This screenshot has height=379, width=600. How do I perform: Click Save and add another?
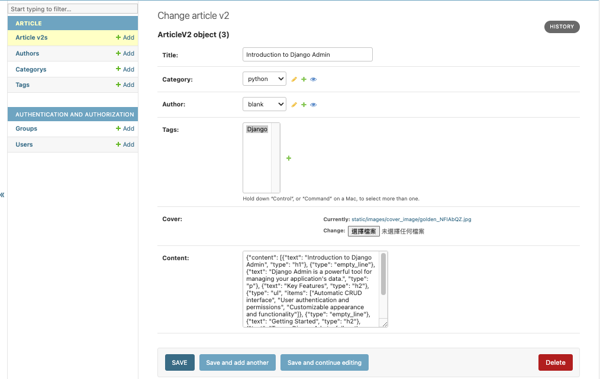[x=237, y=362]
